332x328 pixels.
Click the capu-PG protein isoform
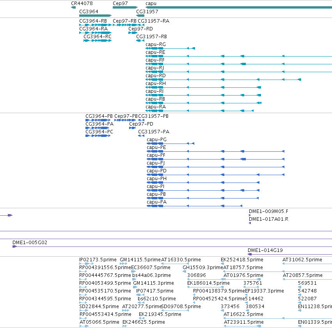[x=170, y=144]
